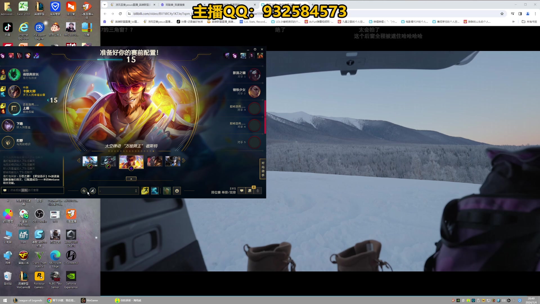Open the 对局助手 side tab
The image size is (540, 304).
(263, 169)
